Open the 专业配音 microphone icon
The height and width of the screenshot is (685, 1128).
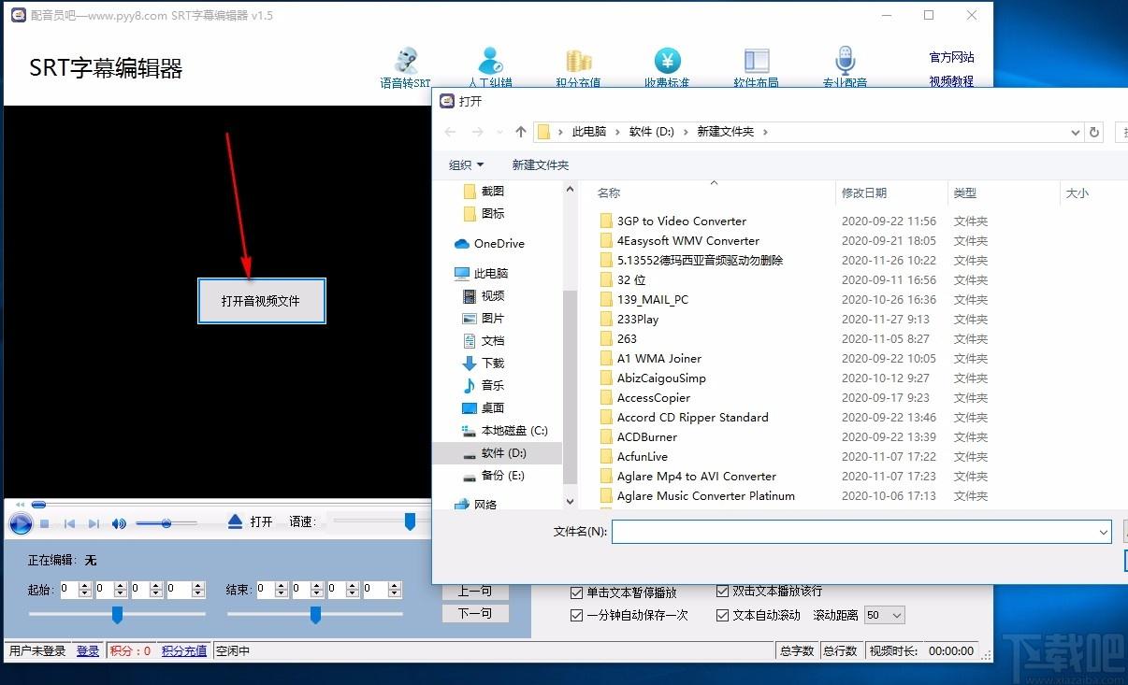click(x=845, y=67)
